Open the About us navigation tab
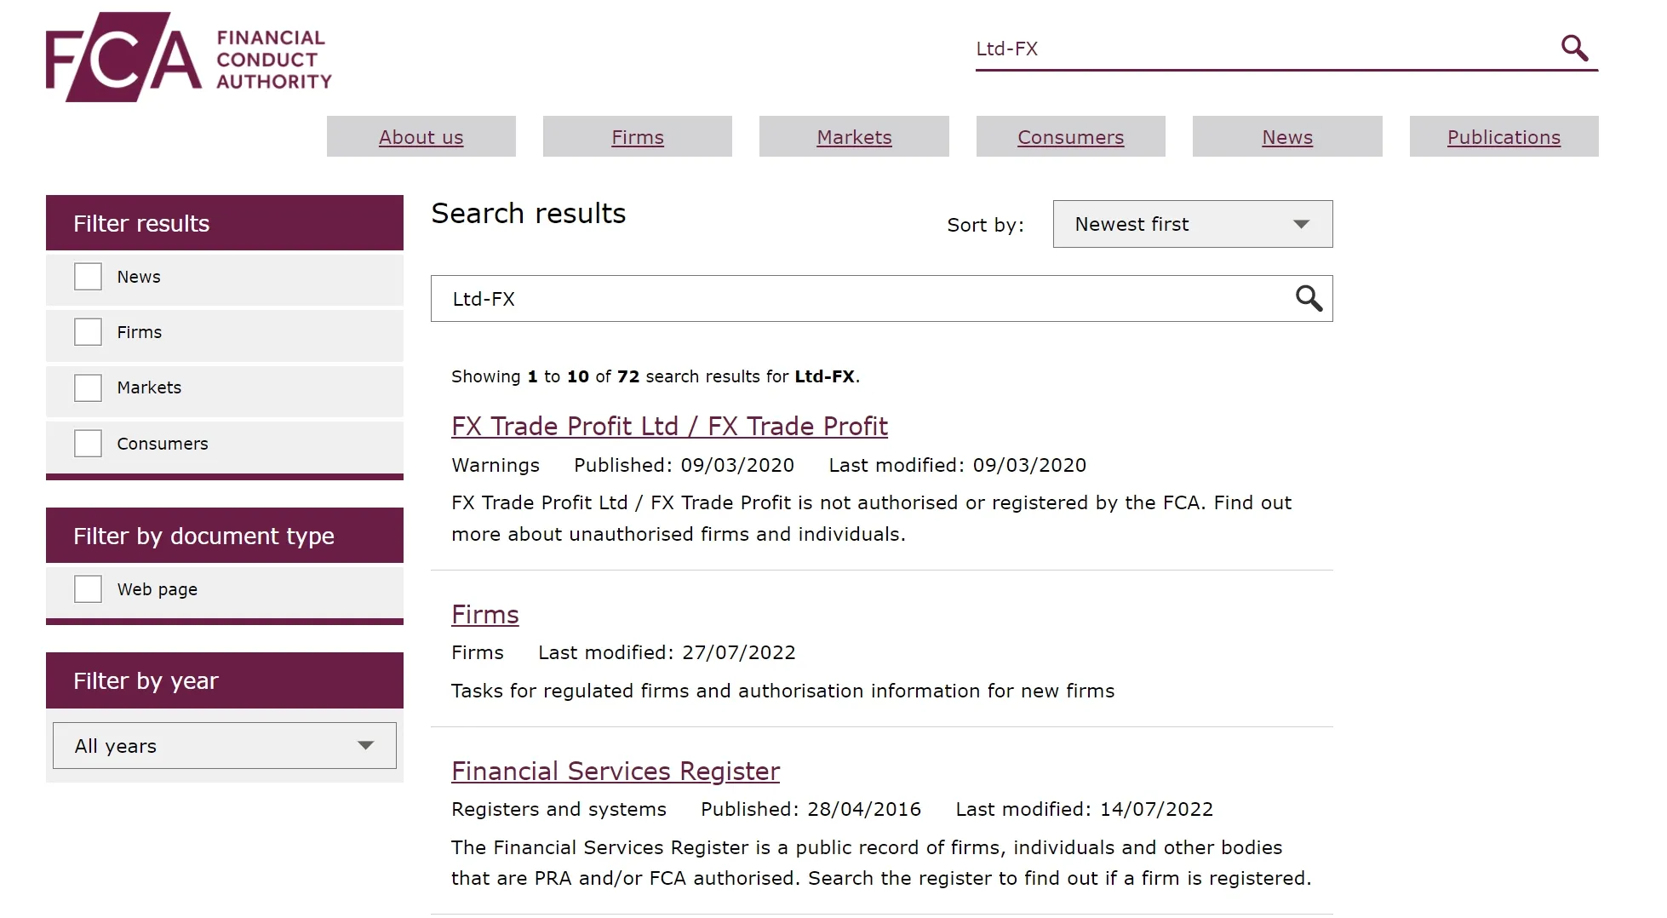The image size is (1667, 918). coord(421,136)
